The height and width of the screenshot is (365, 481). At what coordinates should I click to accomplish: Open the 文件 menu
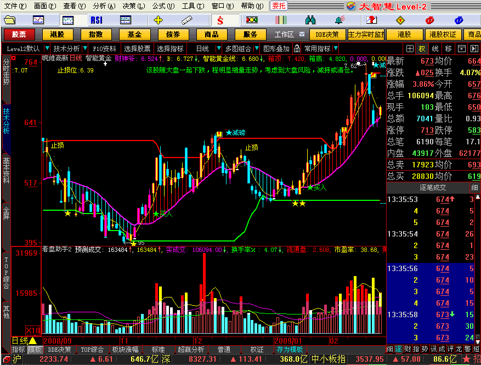point(15,6)
